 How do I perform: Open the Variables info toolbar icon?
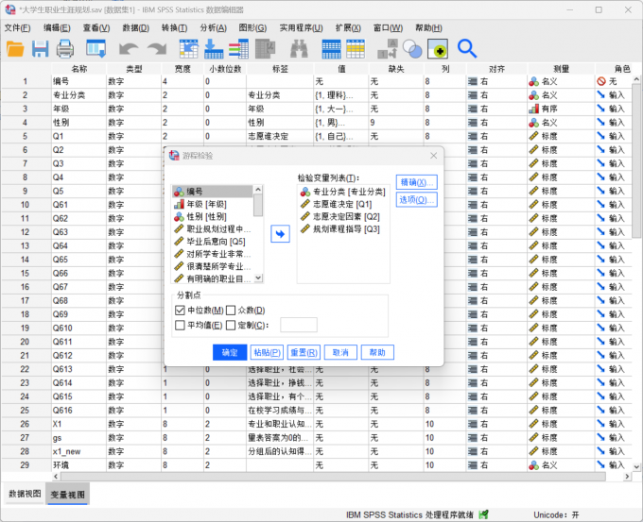pos(238,49)
